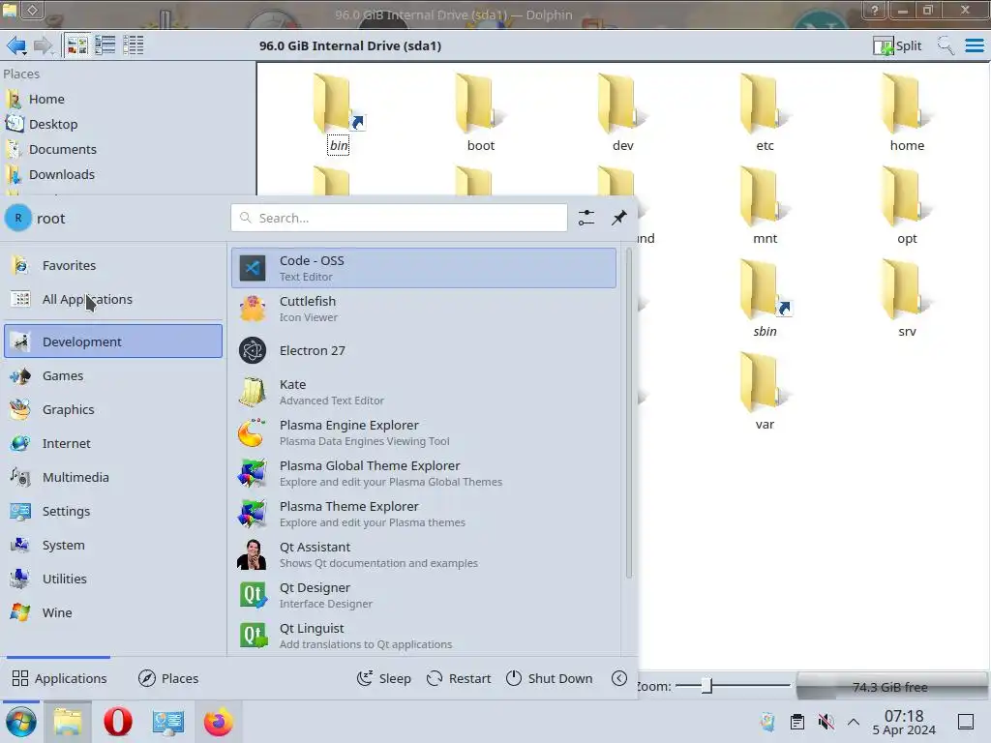Launch Qt Assistant

pyautogui.click(x=424, y=554)
